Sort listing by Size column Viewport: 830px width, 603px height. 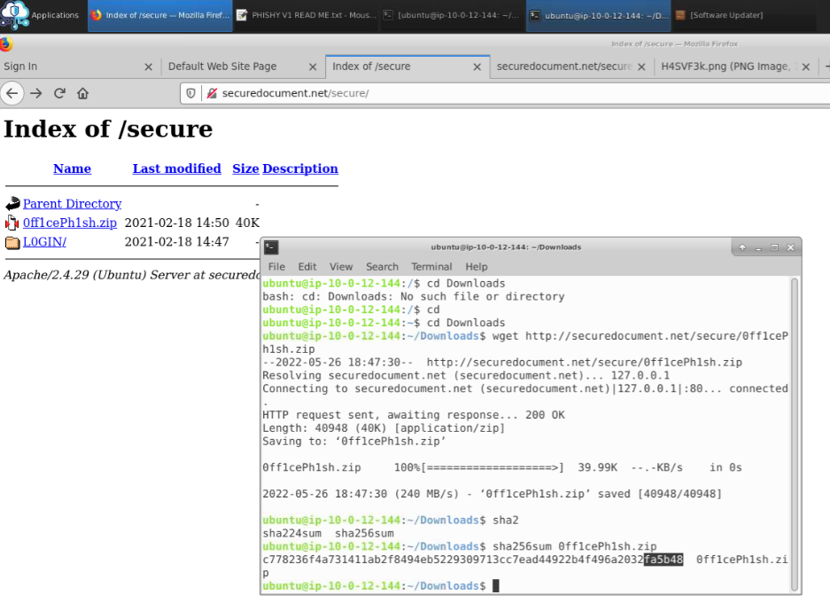click(x=245, y=168)
